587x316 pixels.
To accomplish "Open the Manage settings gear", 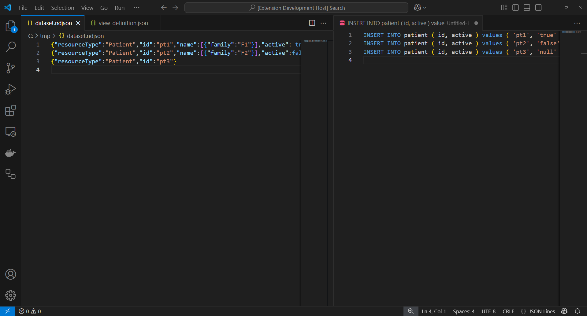I will pyautogui.click(x=11, y=295).
